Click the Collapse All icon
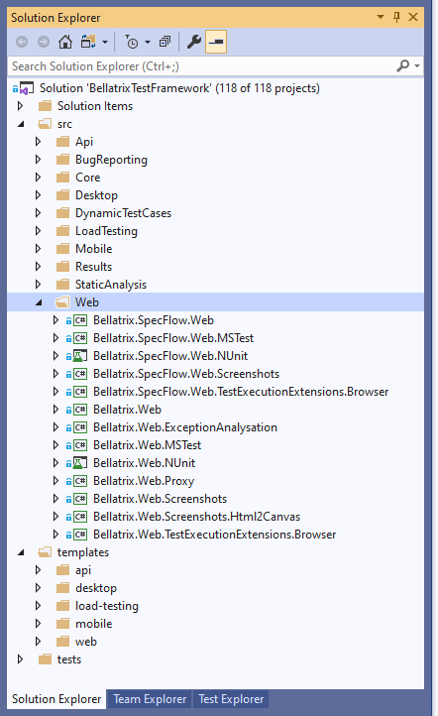The image size is (438, 716). [x=164, y=42]
